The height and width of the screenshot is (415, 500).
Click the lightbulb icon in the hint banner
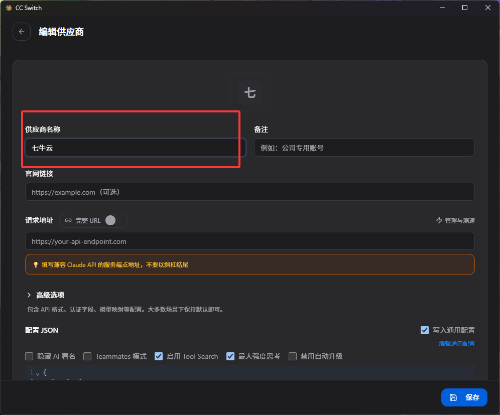tap(36, 264)
